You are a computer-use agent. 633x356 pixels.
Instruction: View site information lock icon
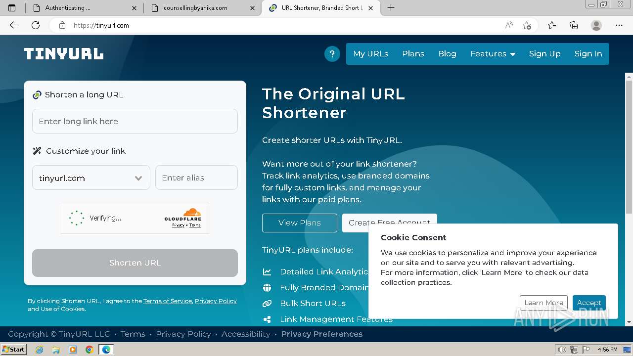[x=62, y=25]
